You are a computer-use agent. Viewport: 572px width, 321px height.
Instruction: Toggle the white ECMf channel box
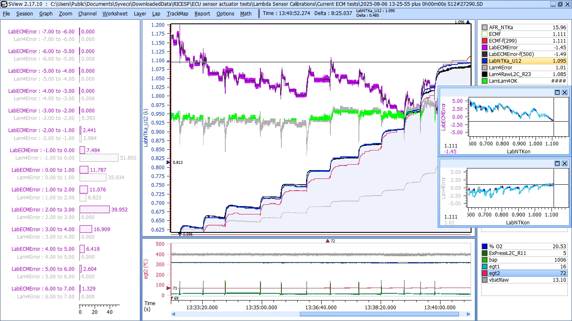(x=485, y=34)
